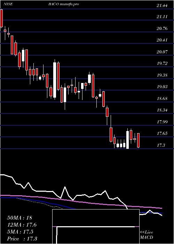Image resolution: width=174 pixels, height=244 pixels.
Task: Click the NYSE exchange label
Action: click(x=8, y=4)
